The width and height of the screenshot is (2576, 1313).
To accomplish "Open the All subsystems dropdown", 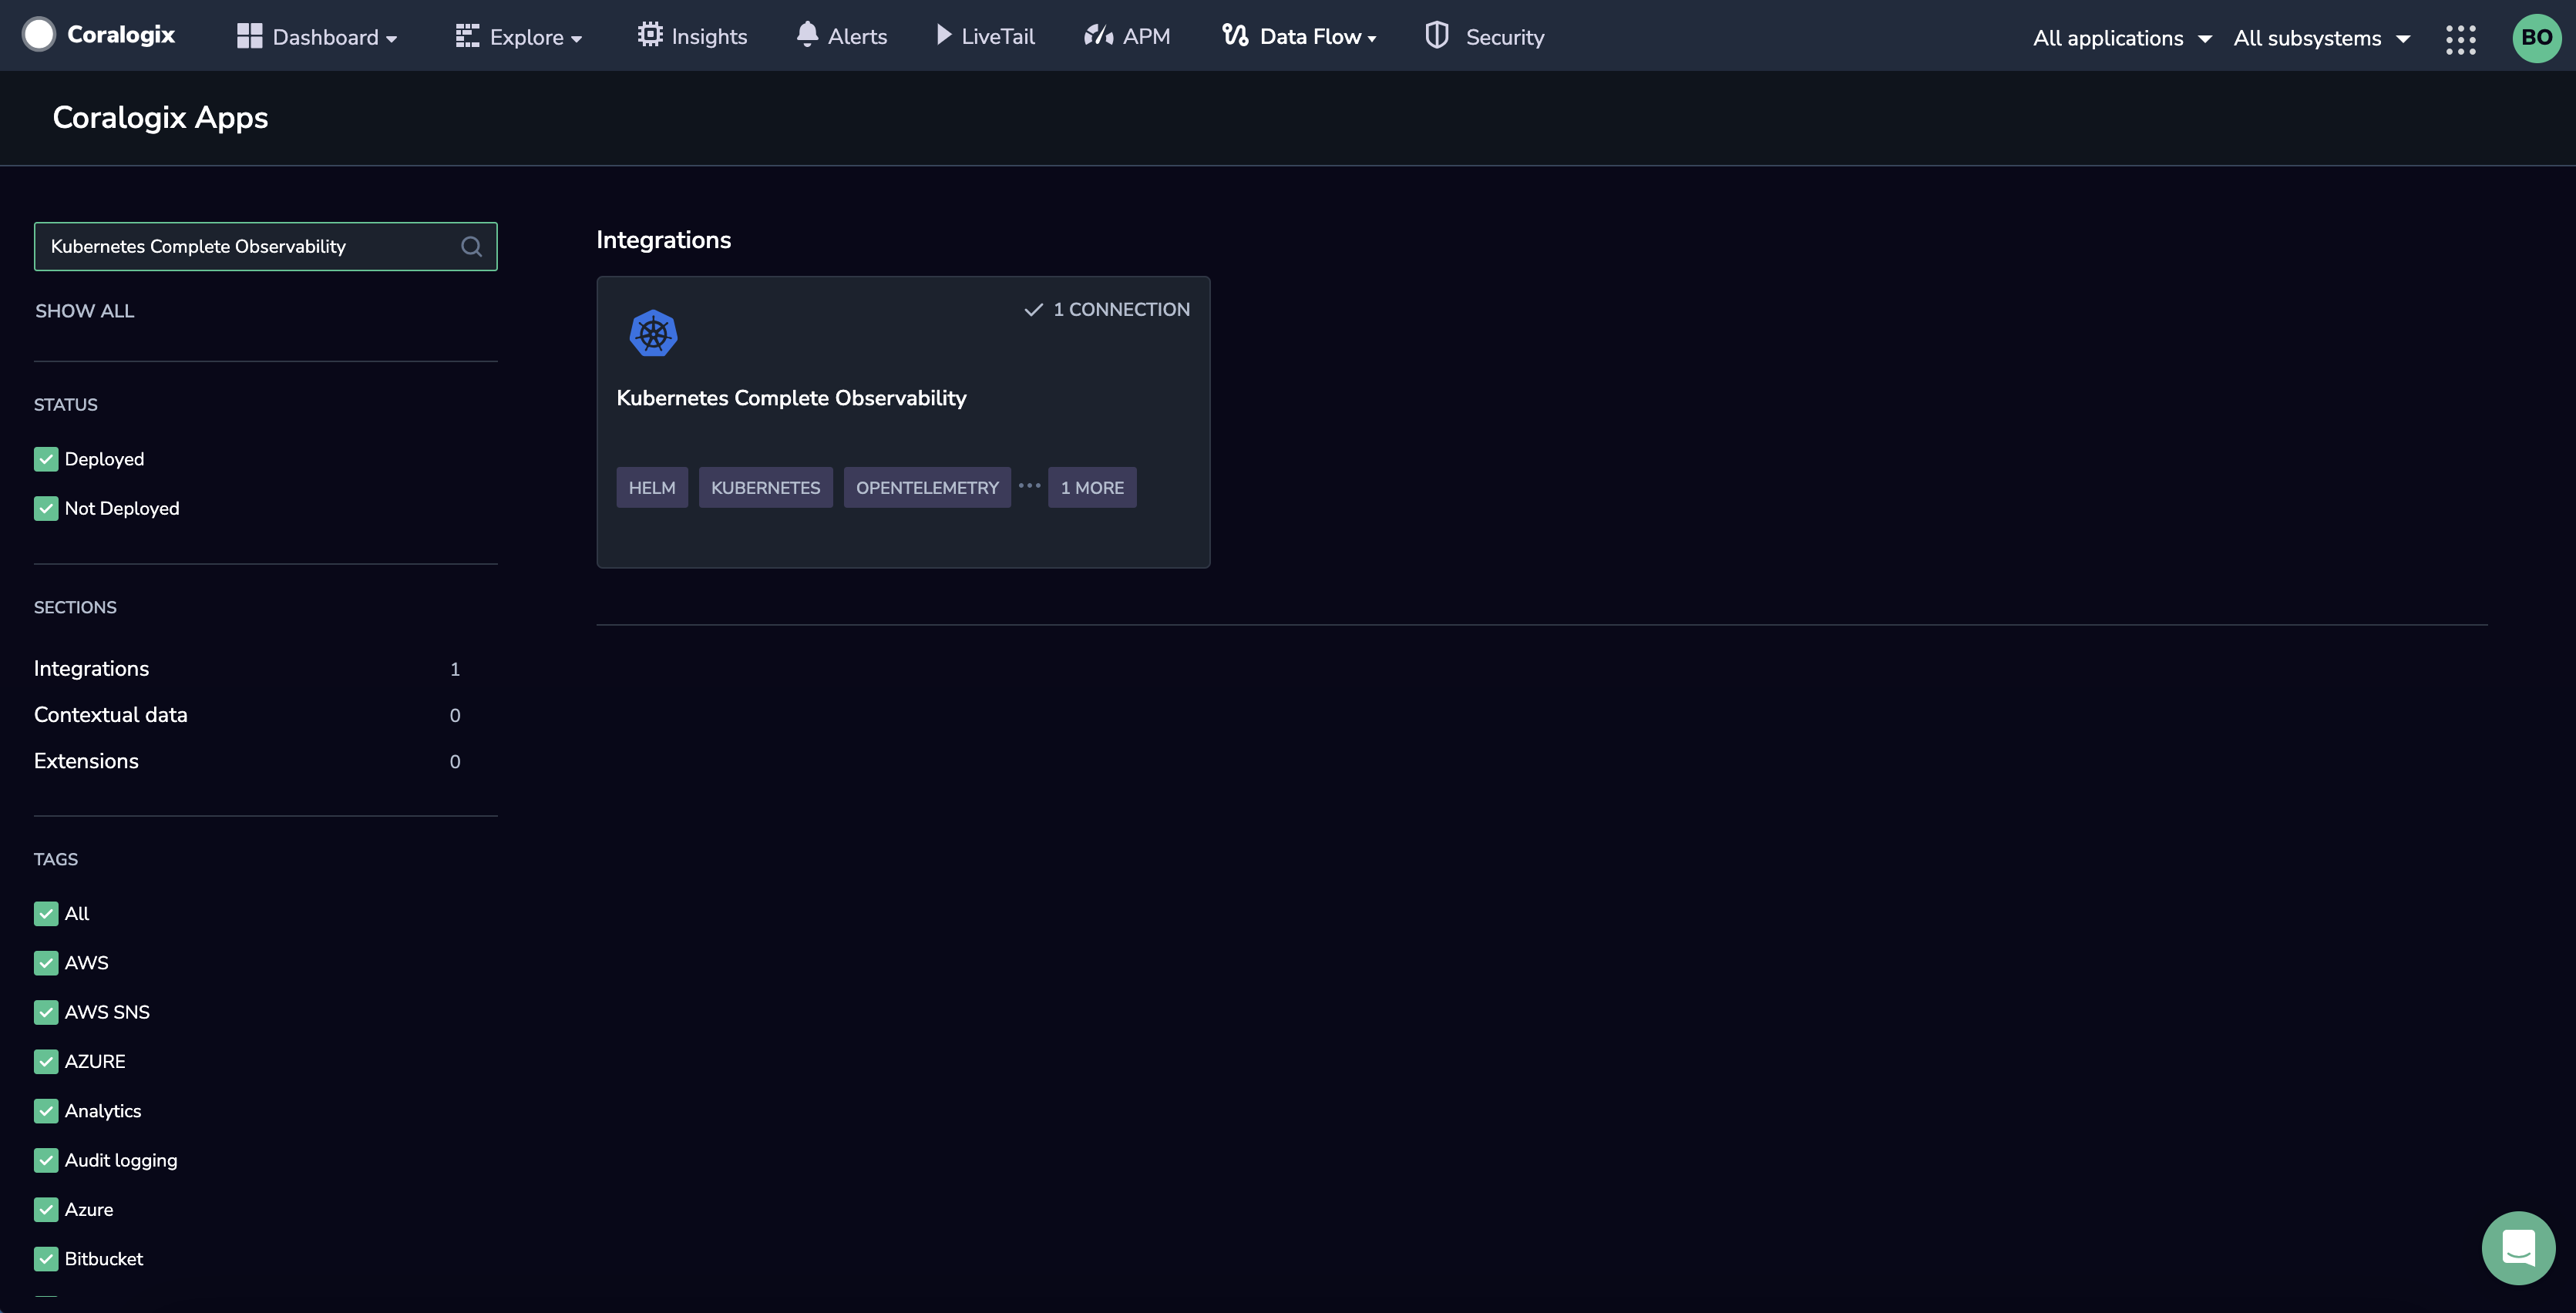I will (2322, 38).
